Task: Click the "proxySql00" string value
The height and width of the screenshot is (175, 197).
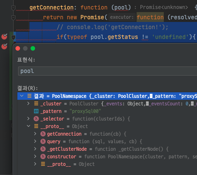Action: 85,111
